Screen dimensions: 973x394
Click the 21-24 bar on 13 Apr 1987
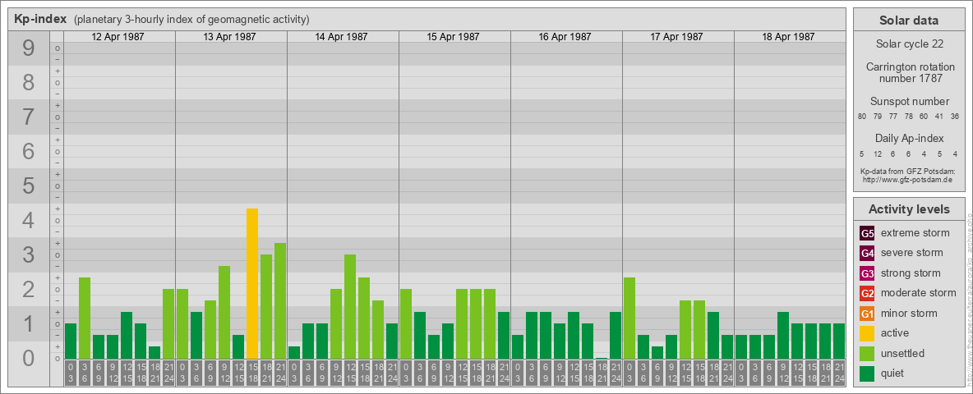tap(280, 300)
